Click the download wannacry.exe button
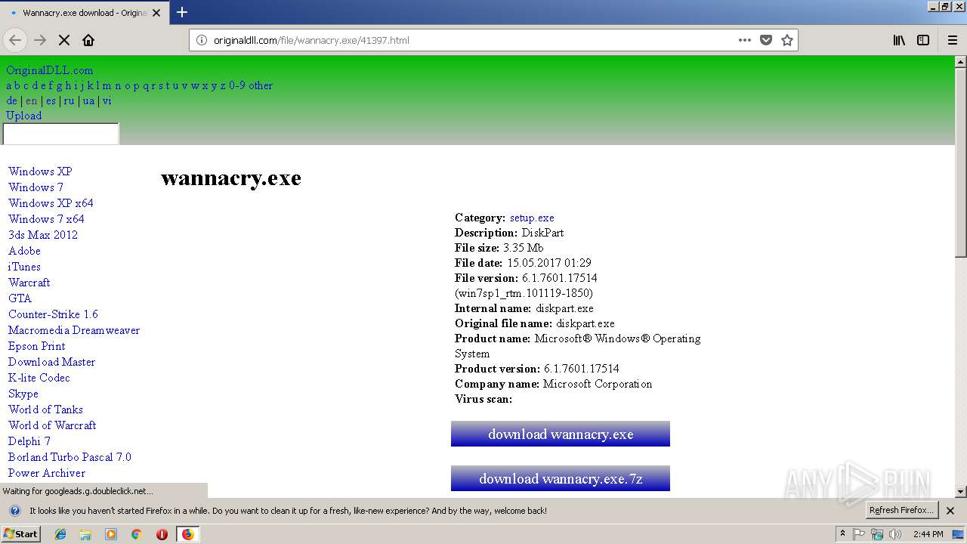Viewport: 967px width, 544px height. point(561,434)
